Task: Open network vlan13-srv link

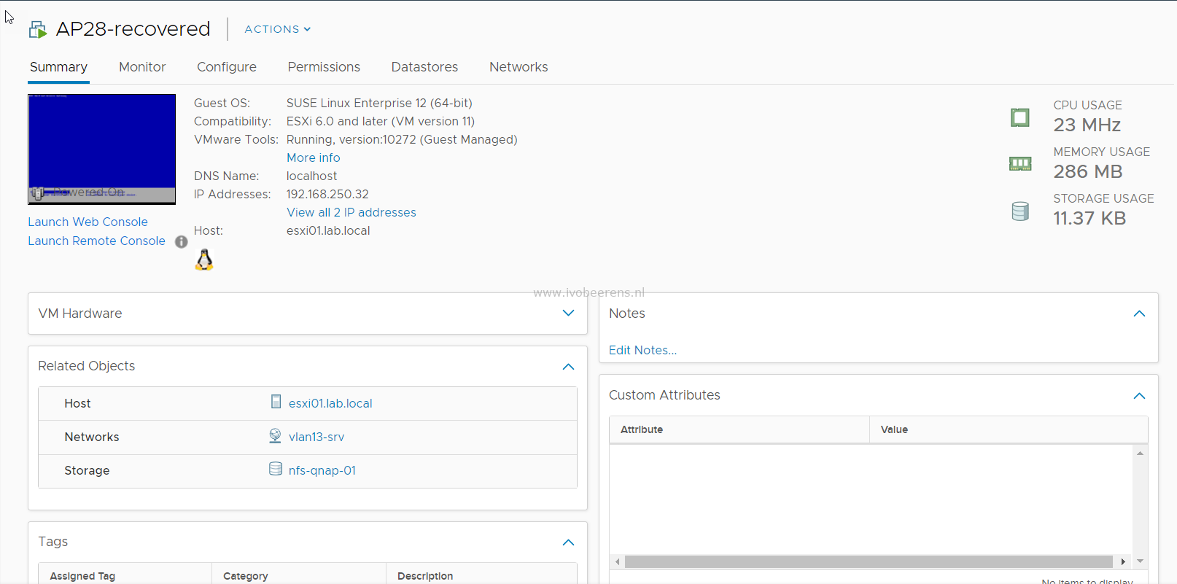Action: (316, 437)
